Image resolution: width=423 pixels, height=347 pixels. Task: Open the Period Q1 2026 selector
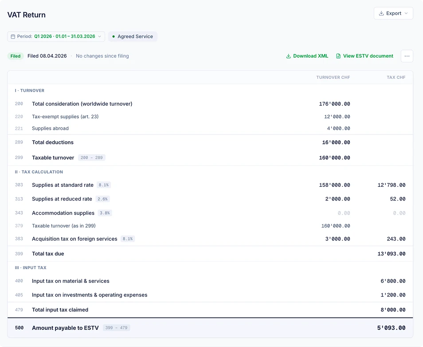click(56, 36)
